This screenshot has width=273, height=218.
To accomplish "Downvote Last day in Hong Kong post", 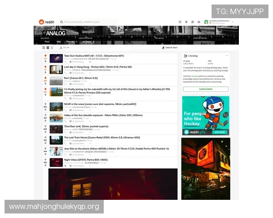I will pos(45,72).
